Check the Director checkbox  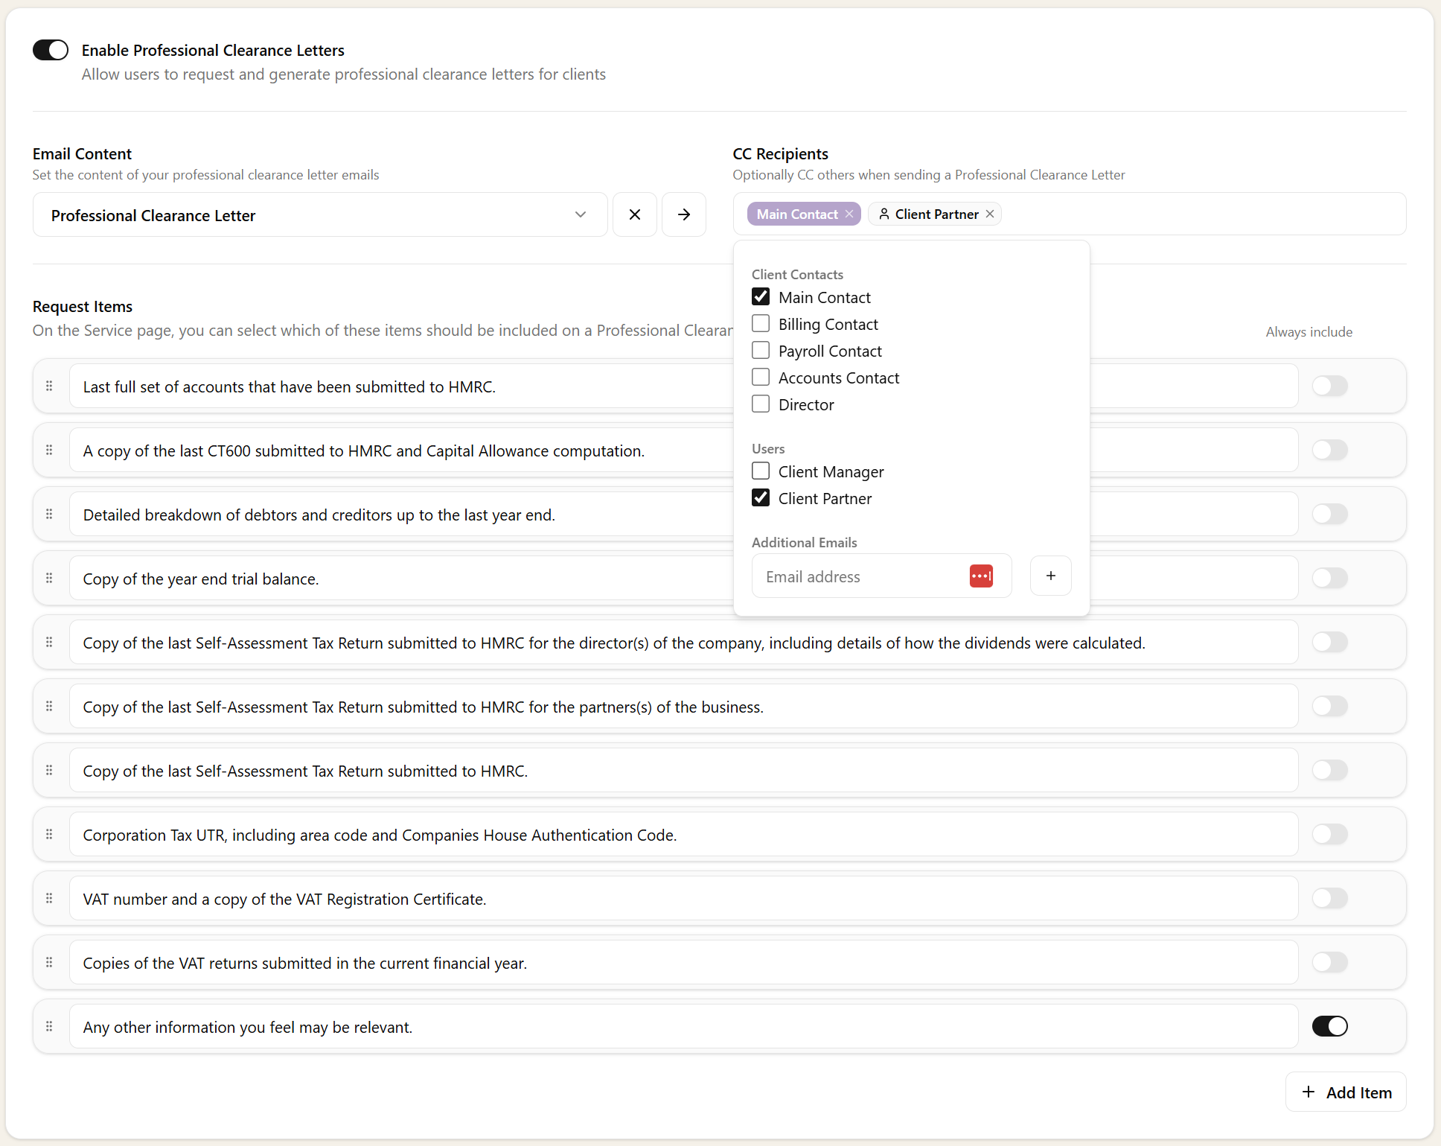tap(760, 404)
